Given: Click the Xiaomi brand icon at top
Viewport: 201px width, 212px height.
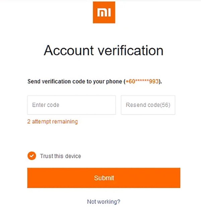Looking at the screenshot, I should coord(104,12).
